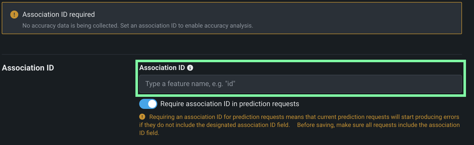Viewport: 474px width, 145px height.
Task: Disable Require association ID in prediction requests
Action: (148, 104)
